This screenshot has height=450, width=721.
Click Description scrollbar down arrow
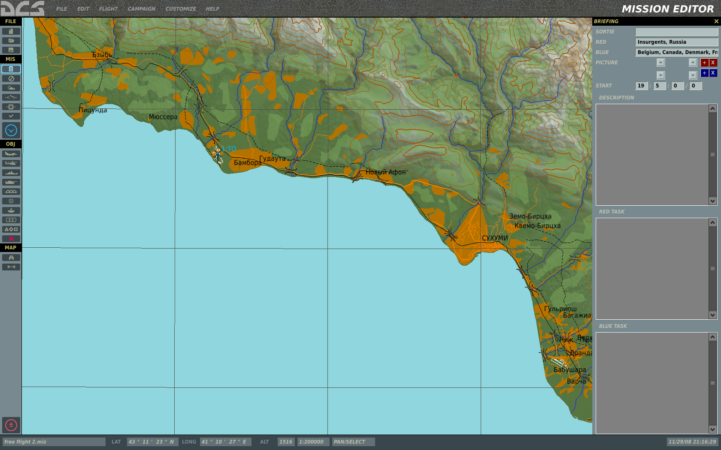[x=713, y=201]
